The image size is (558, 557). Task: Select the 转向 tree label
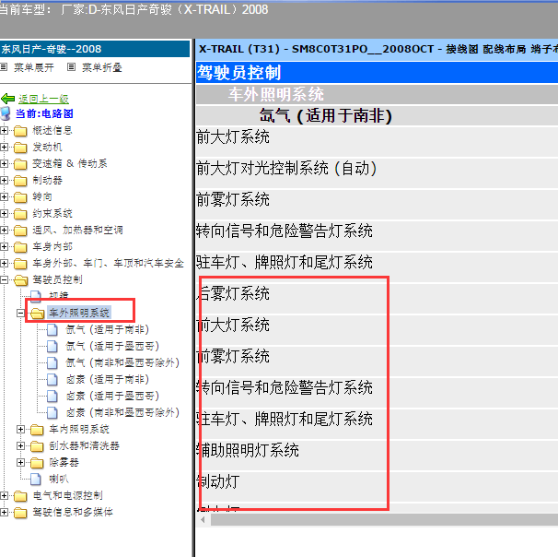(x=42, y=196)
